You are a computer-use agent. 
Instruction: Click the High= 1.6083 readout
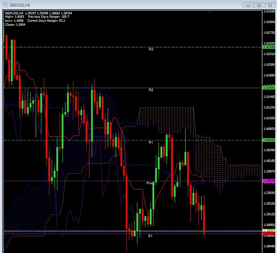point(15,17)
